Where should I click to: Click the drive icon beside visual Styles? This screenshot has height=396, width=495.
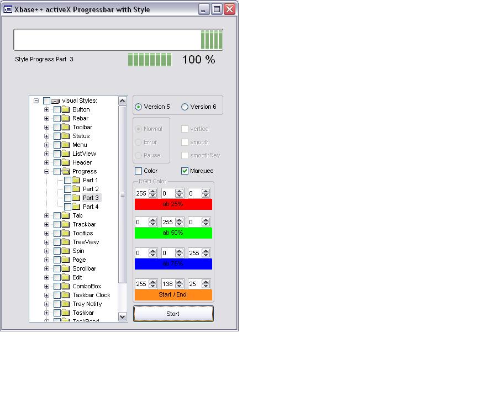point(55,101)
